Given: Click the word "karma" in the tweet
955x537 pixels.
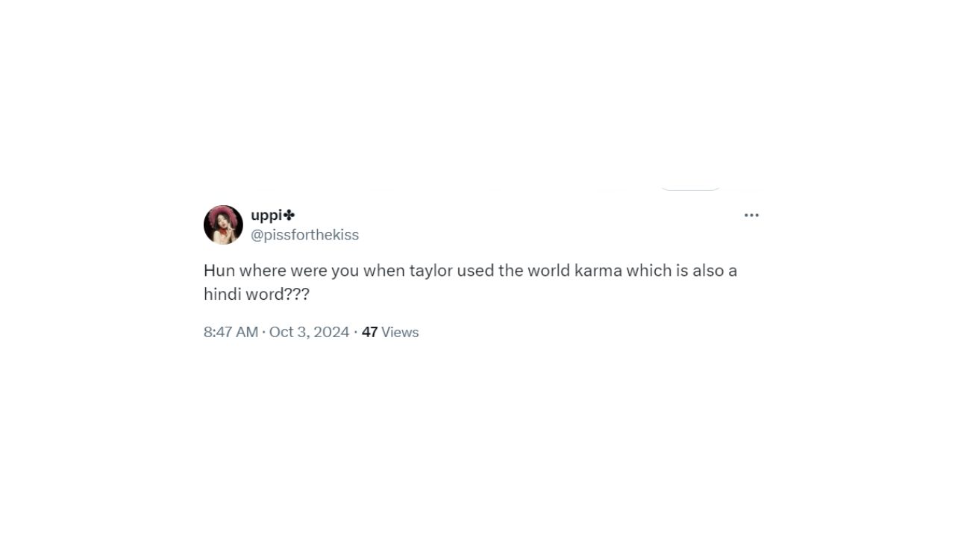Looking at the screenshot, I should pyautogui.click(x=598, y=271).
